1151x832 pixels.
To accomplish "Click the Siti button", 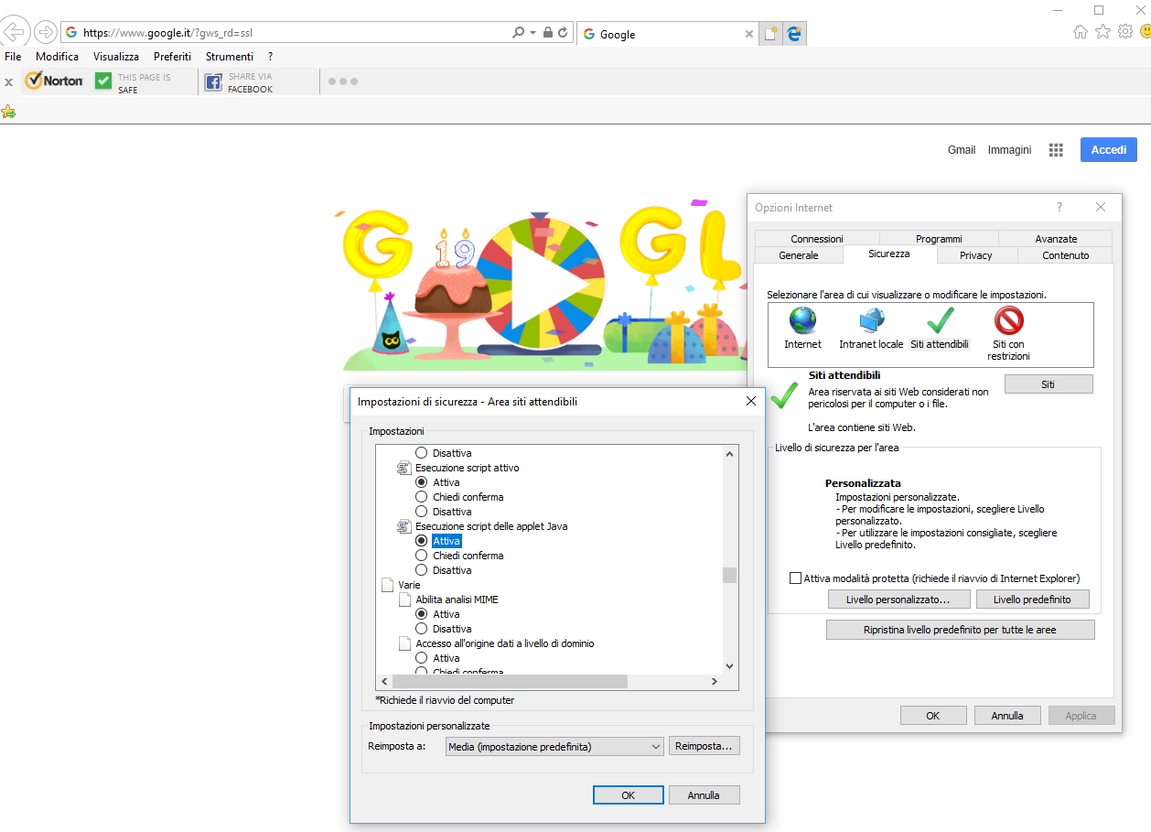I will (1049, 384).
